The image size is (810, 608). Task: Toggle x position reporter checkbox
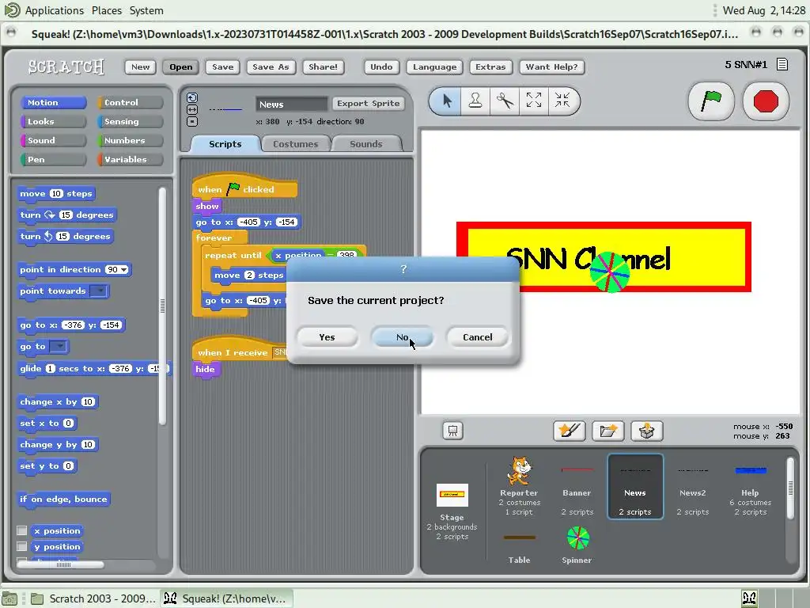point(21,530)
